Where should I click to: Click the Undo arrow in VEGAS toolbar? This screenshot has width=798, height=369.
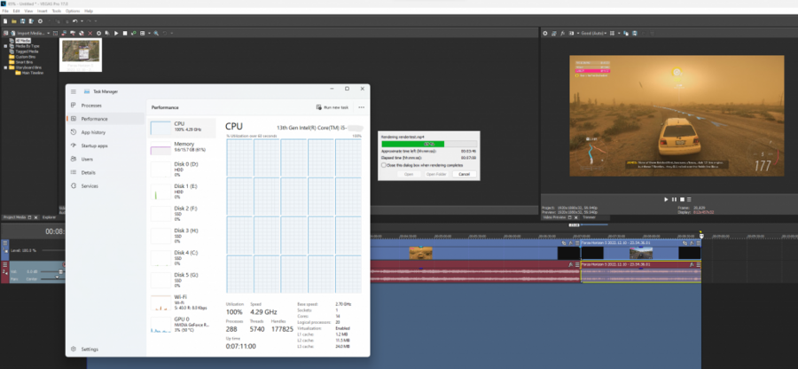tap(74, 21)
